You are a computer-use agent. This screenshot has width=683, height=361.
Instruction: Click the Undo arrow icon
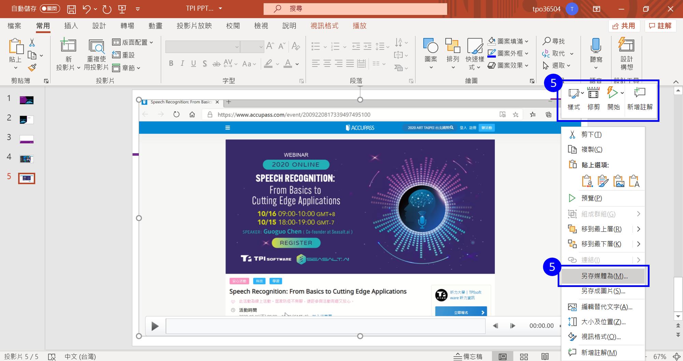pyautogui.click(x=87, y=9)
